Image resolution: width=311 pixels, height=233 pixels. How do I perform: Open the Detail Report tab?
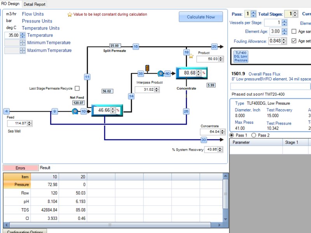35,4
